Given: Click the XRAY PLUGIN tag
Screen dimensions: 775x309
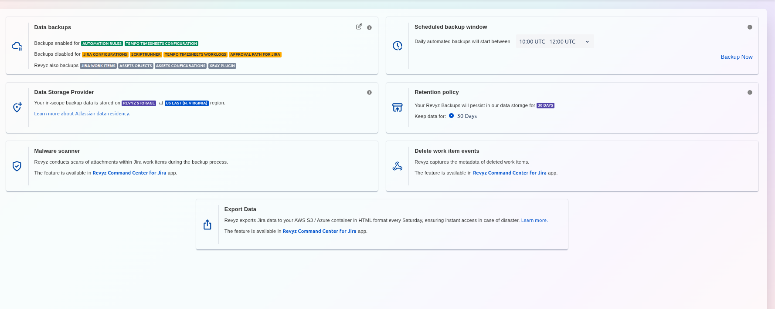Looking at the screenshot, I should click(x=222, y=66).
